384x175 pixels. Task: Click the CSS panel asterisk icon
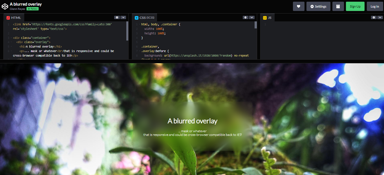point(136,17)
